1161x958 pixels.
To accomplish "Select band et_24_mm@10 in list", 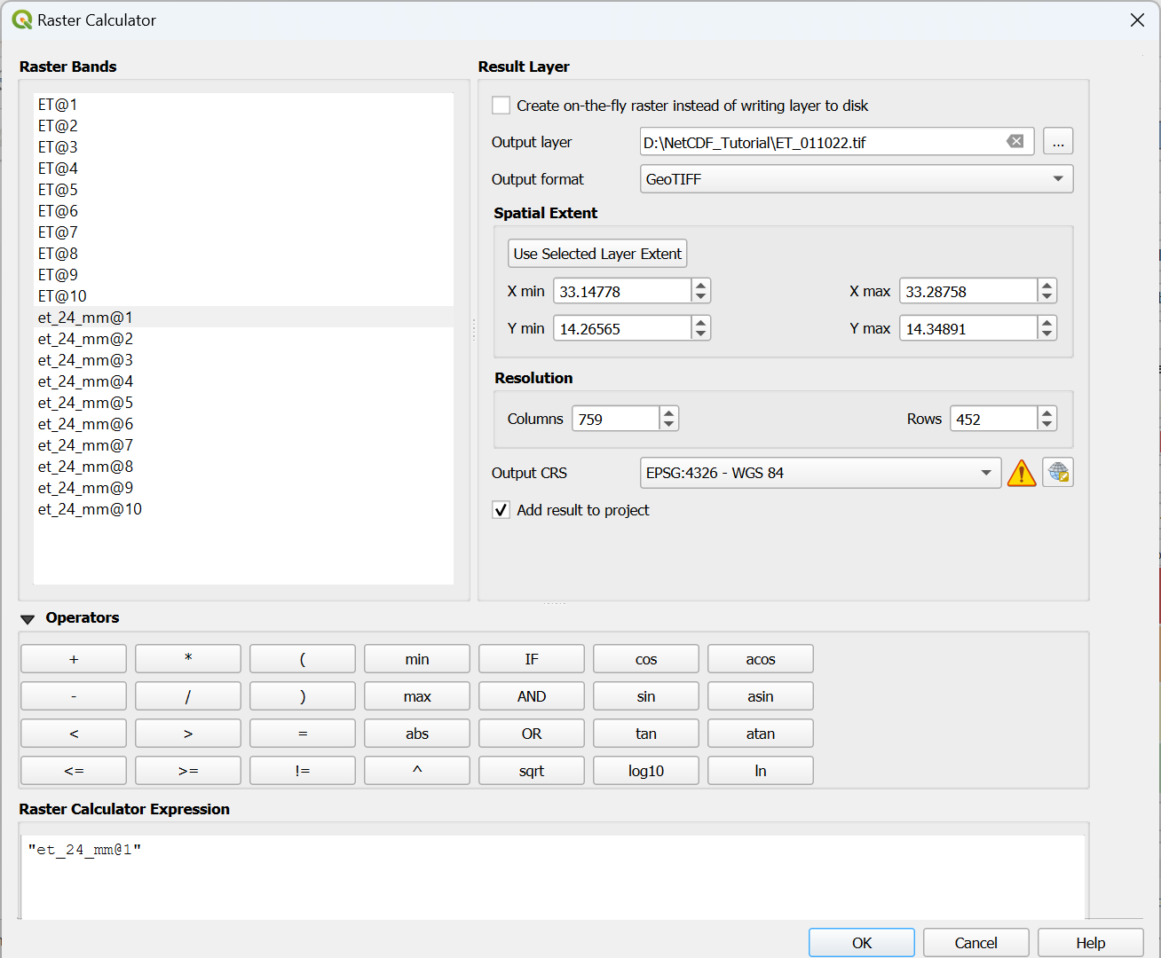I will [x=90, y=509].
